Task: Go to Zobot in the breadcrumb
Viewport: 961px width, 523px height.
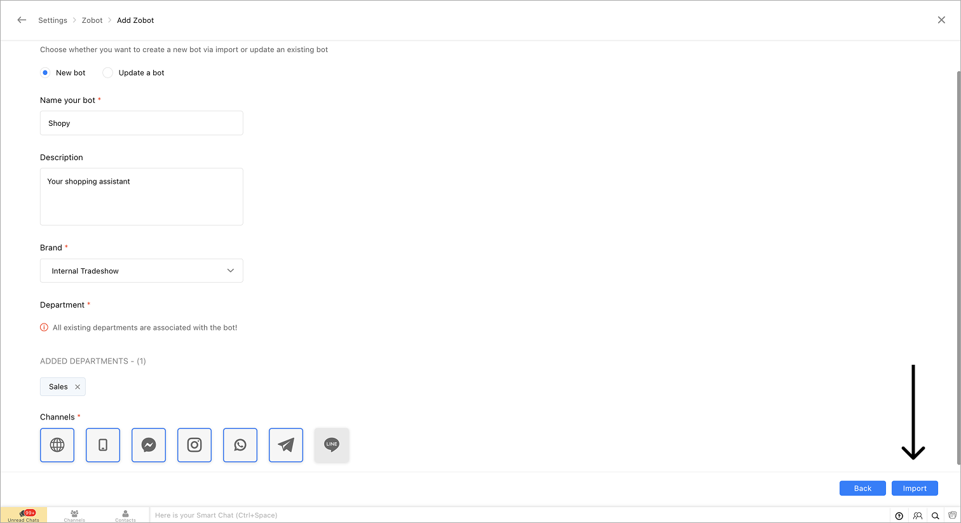Action: tap(92, 20)
